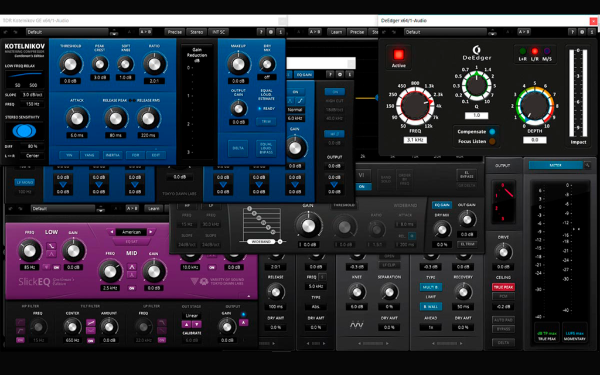Screen dimensions: 600x375
Task: Enable the Compensate LED in DeEdger
Action: (492, 132)
